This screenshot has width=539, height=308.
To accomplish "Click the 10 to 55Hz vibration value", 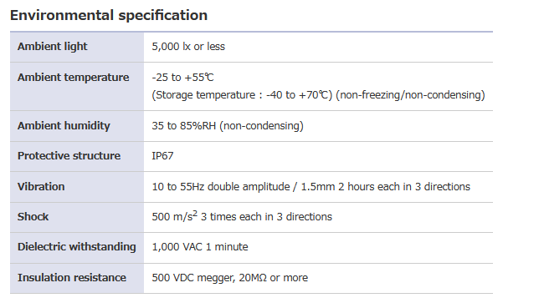I will point(311,186).
